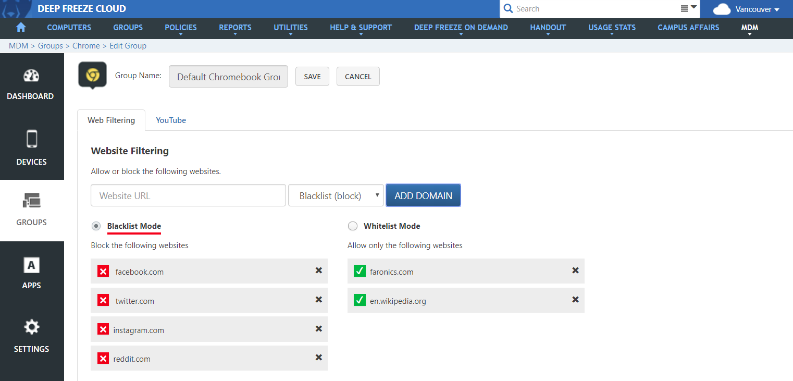Open MDM breadcrumb link

19,46
